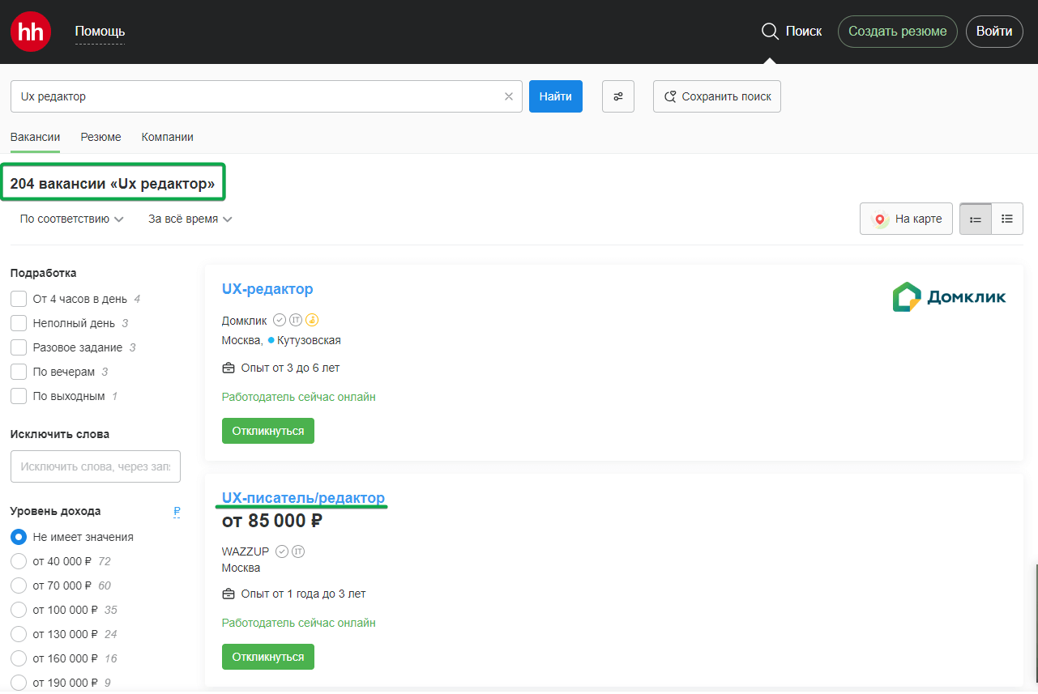
Task: Open search via magnifier icon in header
Action: (x=770, y=32)
